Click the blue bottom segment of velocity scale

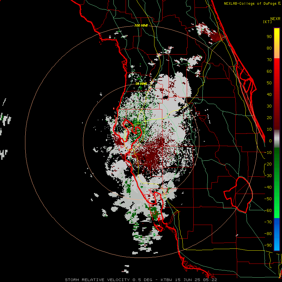[277, 234]
